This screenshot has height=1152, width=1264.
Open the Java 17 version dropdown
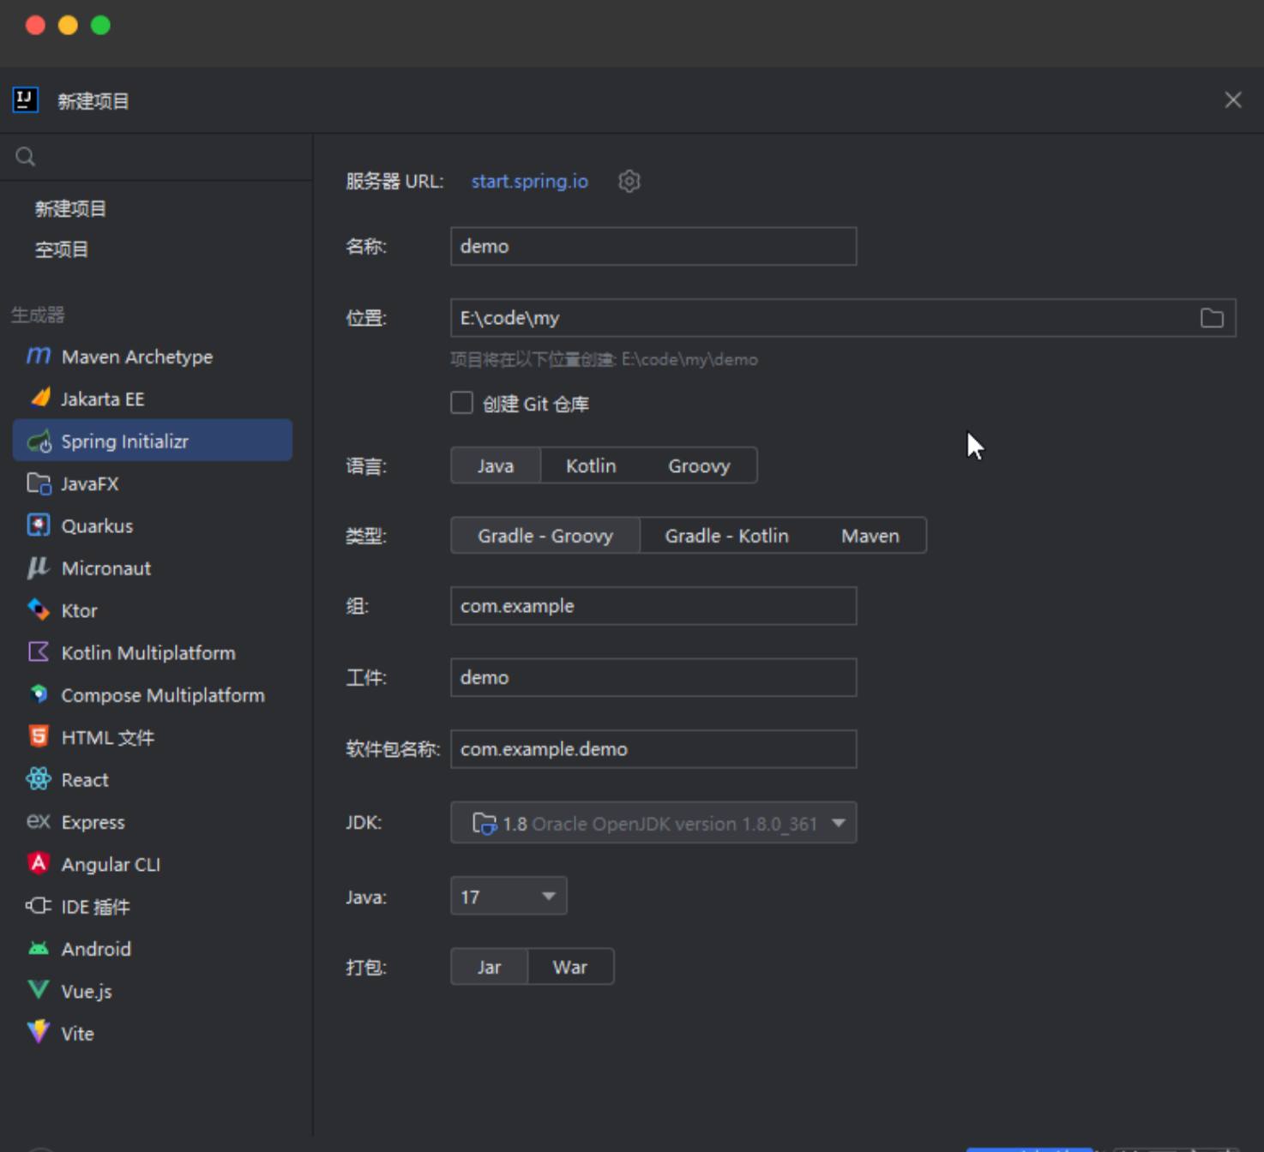pos(509,897)
